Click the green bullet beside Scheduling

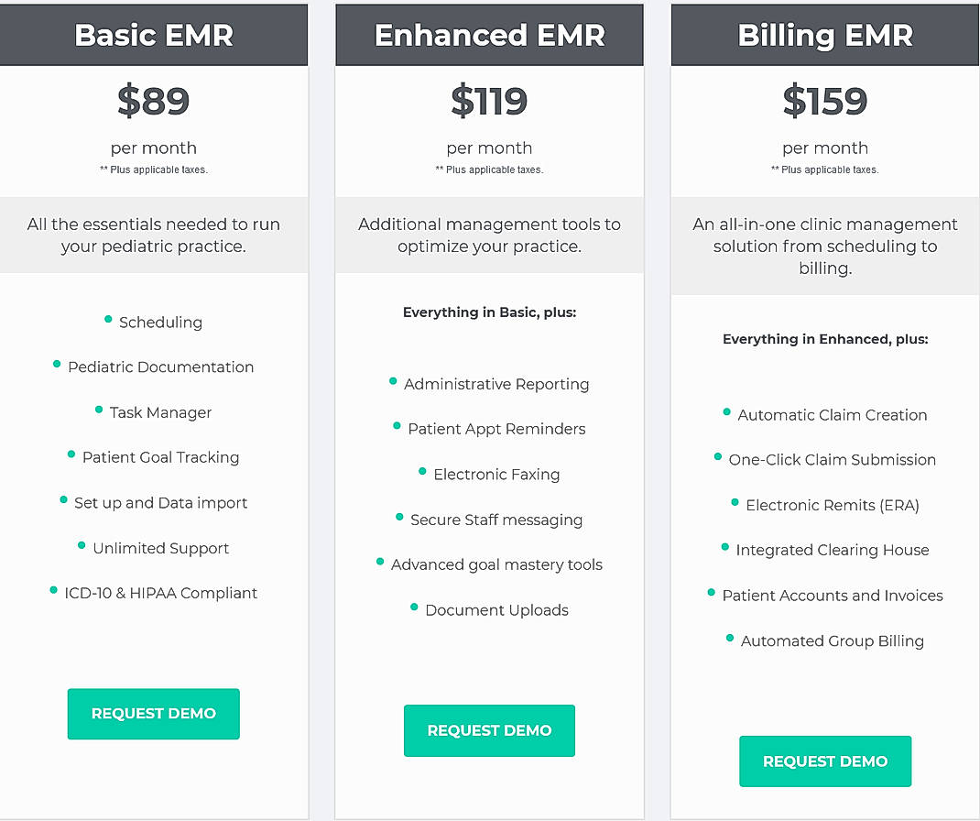[106, 321]
